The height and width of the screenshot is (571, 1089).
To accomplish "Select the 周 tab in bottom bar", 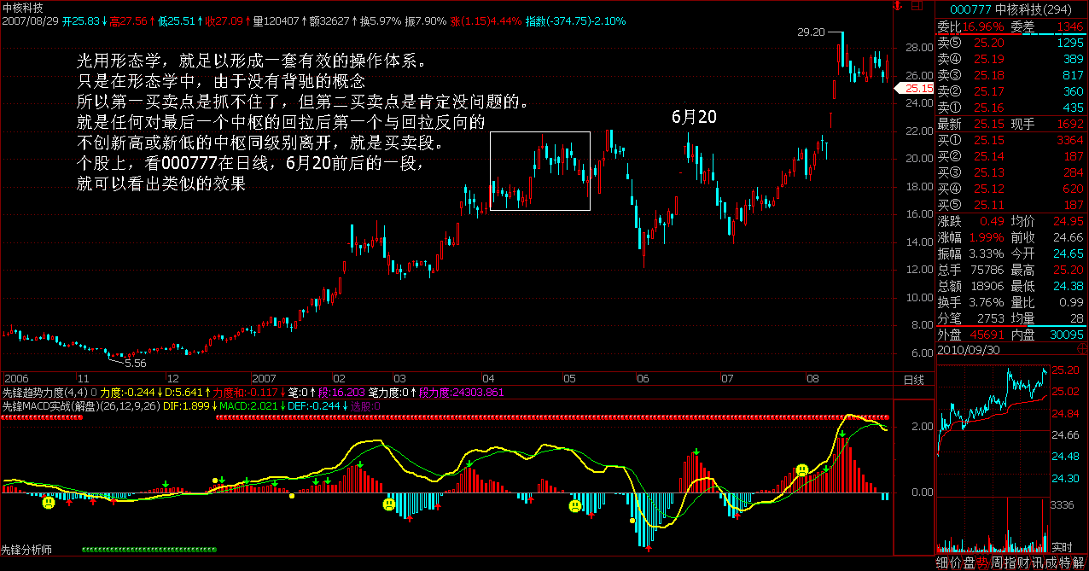I will (996, 563).
